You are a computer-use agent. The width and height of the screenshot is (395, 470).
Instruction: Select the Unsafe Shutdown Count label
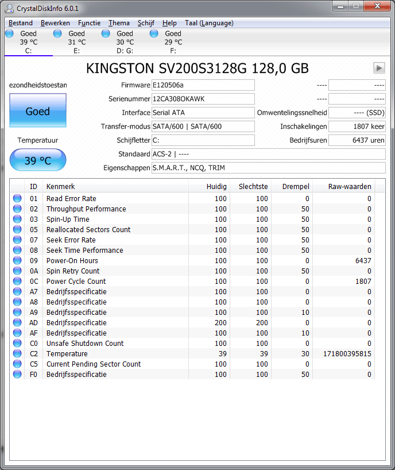coord(85,343)
